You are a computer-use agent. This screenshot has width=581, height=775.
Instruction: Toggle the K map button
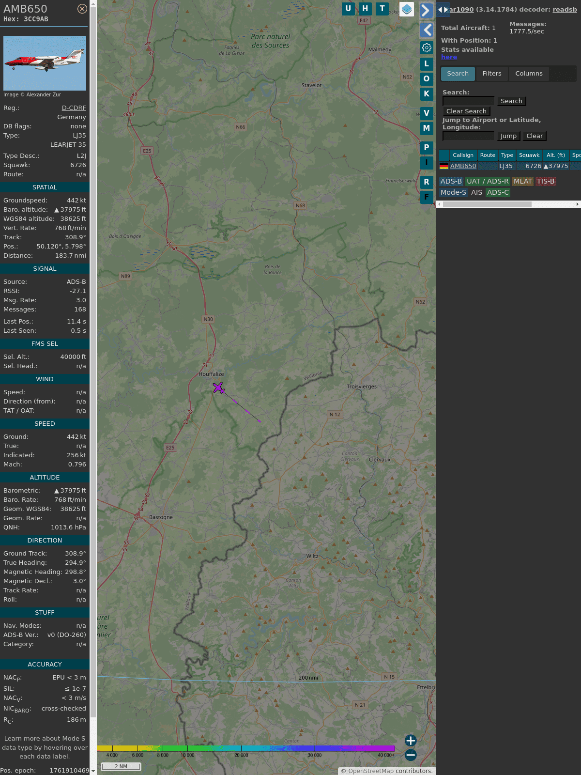pyautogui.click(x=427, y=94)
